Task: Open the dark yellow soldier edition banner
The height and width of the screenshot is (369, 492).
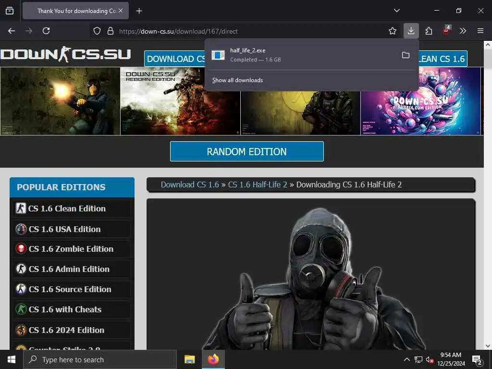Action: [300, 113]
